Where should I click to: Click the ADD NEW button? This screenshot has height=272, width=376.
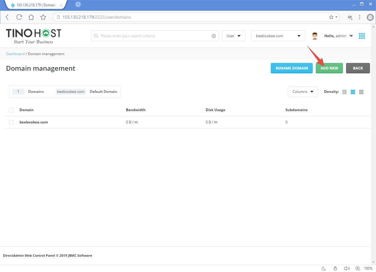pyautogui.click(x=329, y=68)
